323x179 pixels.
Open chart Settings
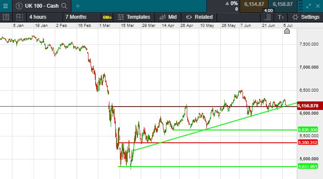[x=306, y=17]
